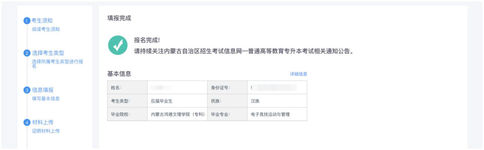Click 阅读考生须知 subtitle
484x150 pixels.
[46, 30]
